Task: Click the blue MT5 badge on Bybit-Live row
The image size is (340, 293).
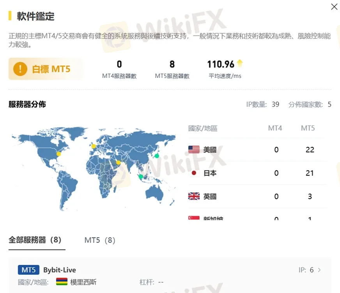Action: [x=28, y=270]
